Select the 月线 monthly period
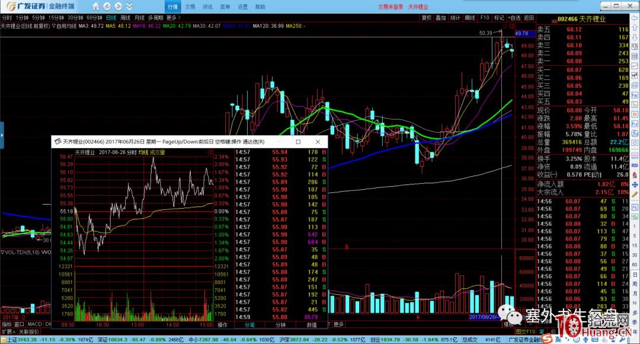This screenshot has width=640, height=344. pyautogui.click(x=140, y=18)
